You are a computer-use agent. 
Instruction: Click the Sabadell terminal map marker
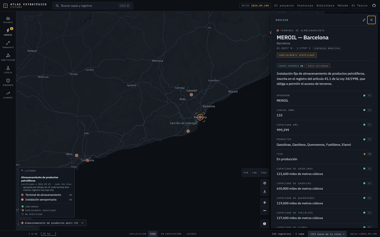(x=191, y=95)
